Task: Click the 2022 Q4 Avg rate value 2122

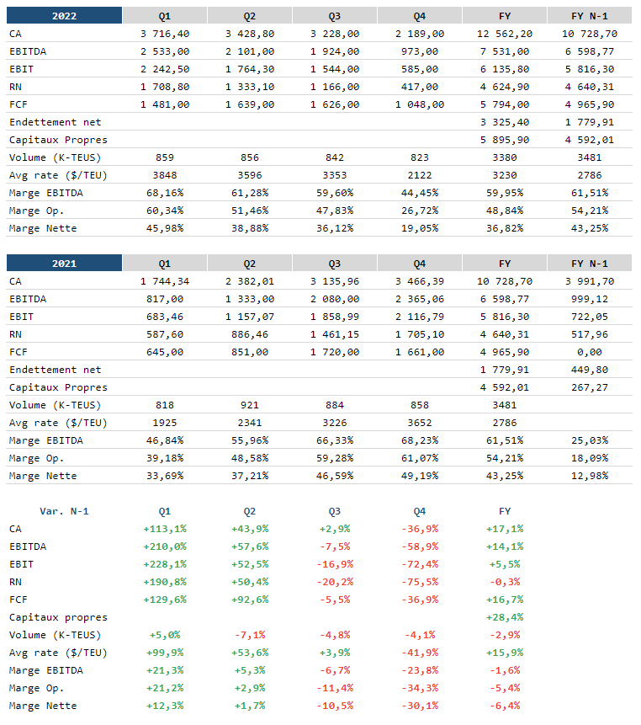Action: pos(420,175)
